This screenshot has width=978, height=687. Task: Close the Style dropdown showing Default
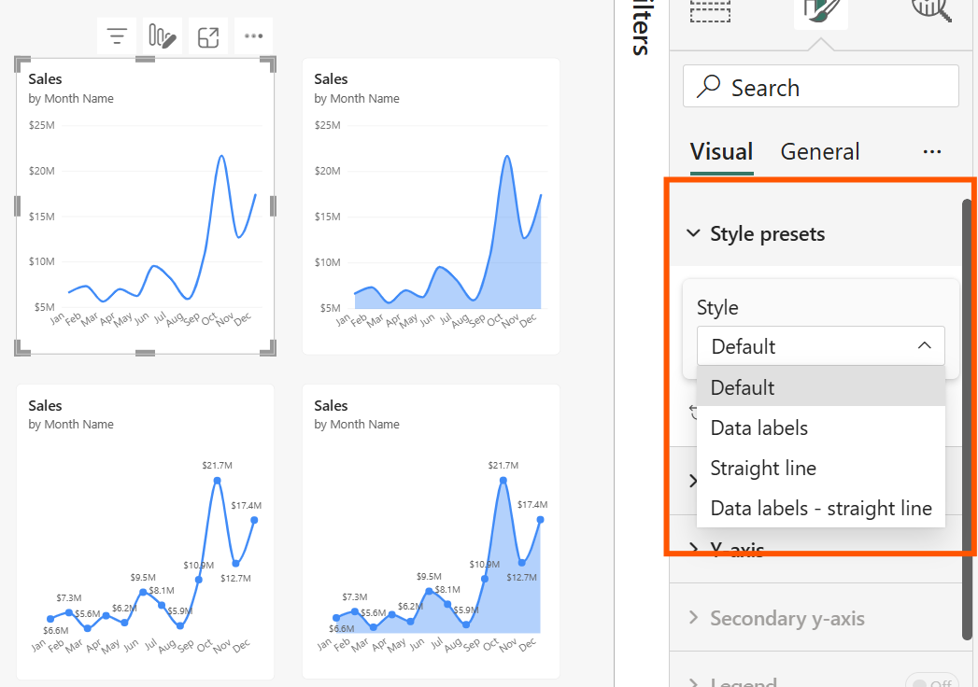(821, 346)
